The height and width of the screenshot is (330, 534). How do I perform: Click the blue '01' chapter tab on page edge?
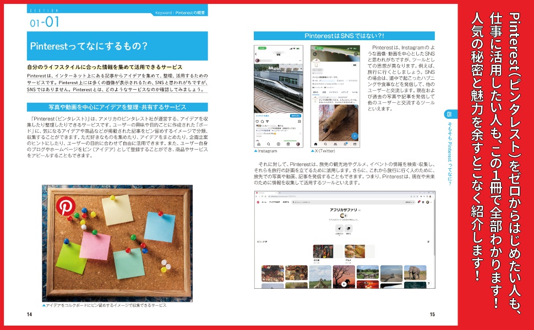450,114
